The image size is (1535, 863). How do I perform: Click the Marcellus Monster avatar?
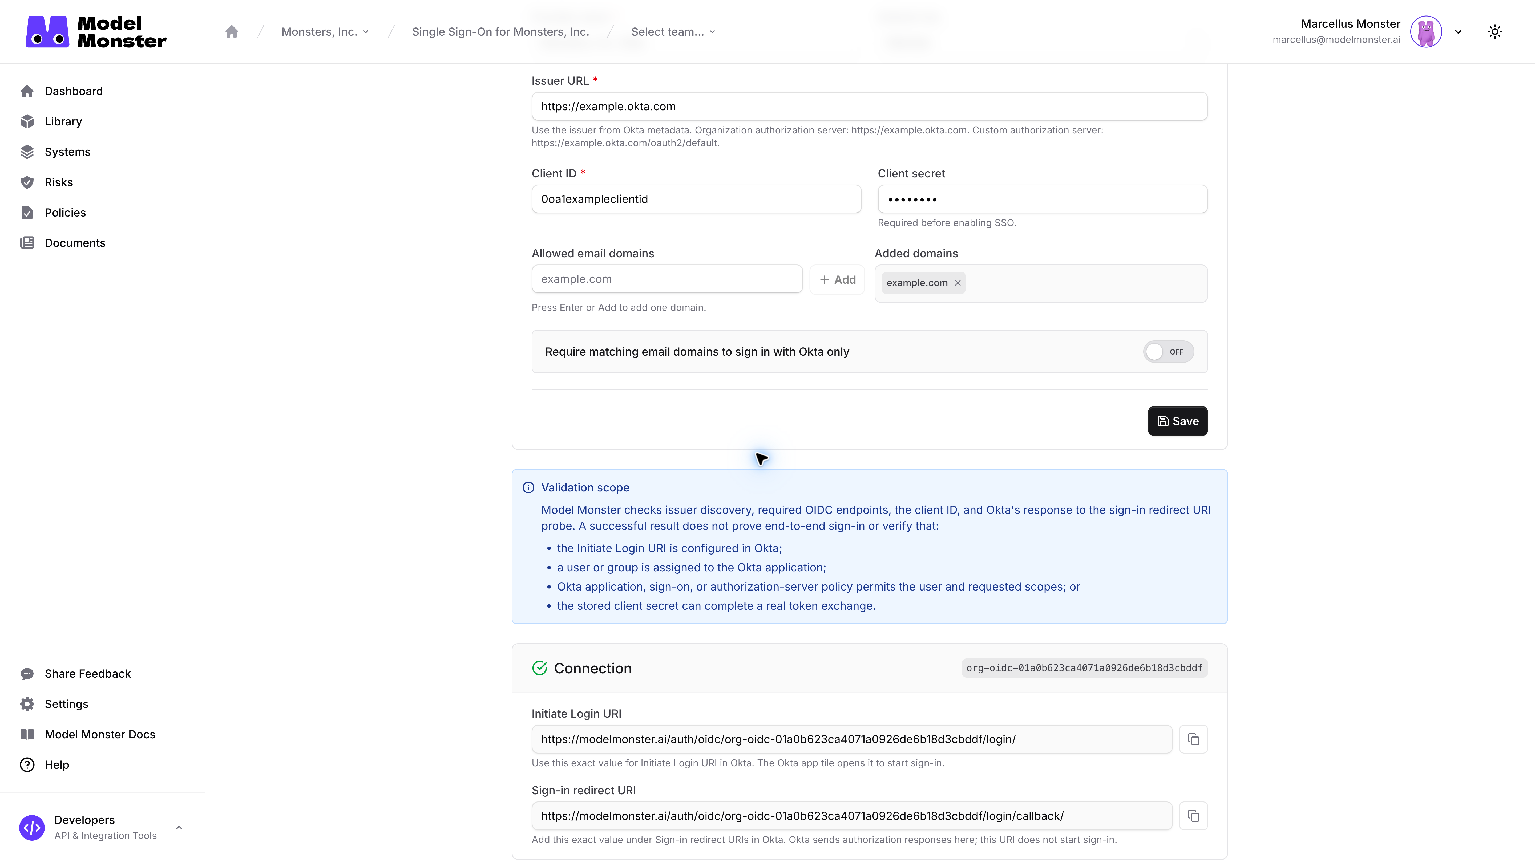[1426, 32]
